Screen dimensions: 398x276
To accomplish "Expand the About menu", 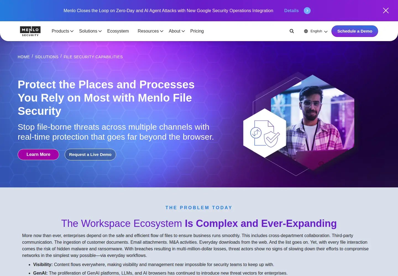I will tap(177, 31).
